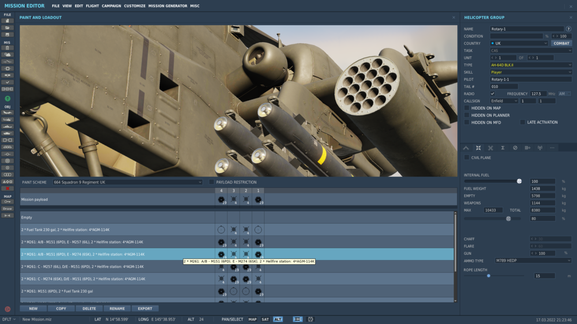Toggle SAT map mode in status bar
Viewport: 577px width, 324px height.
265,319
